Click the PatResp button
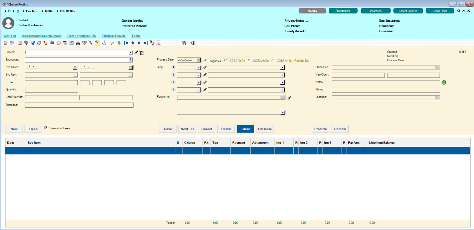The image size is (474, 230). coord(265,129)
